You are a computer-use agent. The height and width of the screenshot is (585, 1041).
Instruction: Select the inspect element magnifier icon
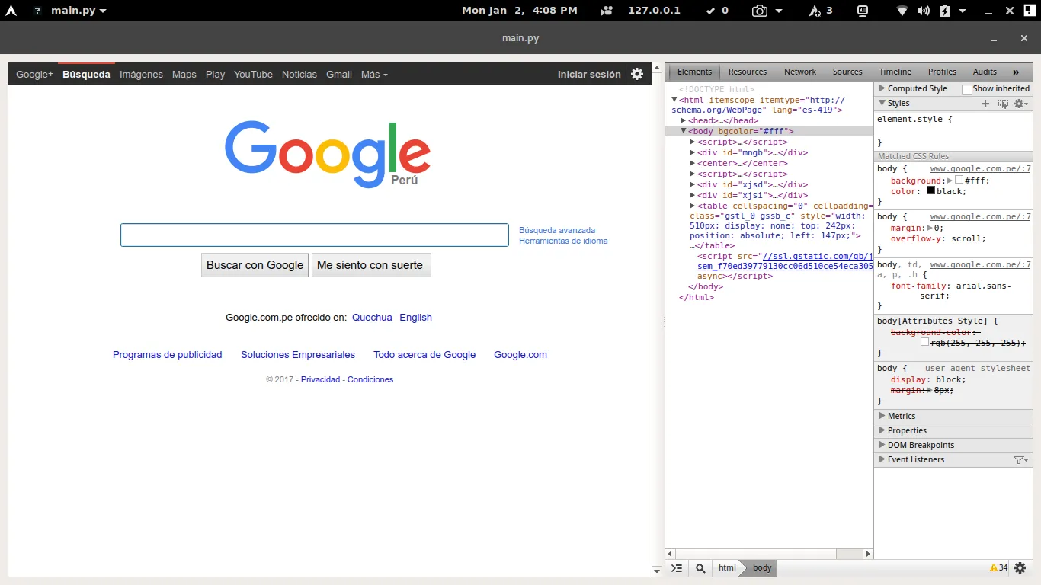pyautogui.click(x=700, y=567)
